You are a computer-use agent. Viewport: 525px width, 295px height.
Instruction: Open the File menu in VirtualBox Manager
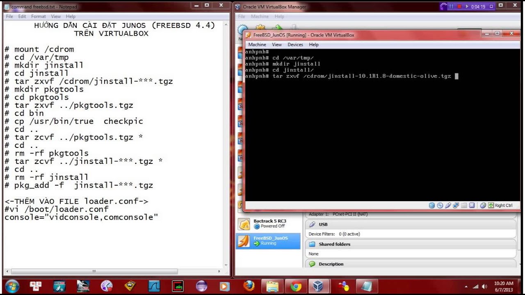242,16
